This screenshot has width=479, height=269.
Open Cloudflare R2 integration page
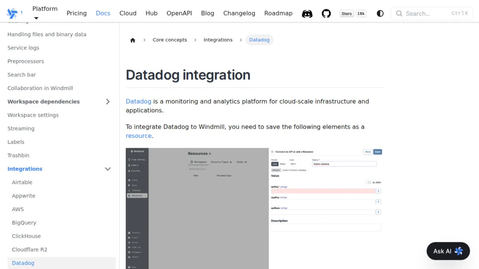click(30, 249)
